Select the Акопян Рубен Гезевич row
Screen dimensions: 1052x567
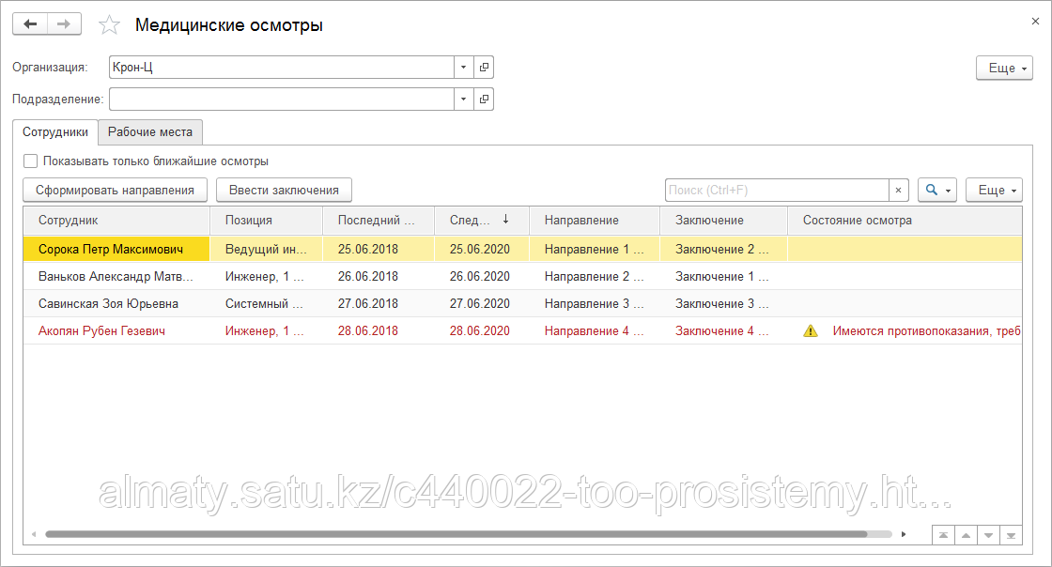click(x=102, y=330)
